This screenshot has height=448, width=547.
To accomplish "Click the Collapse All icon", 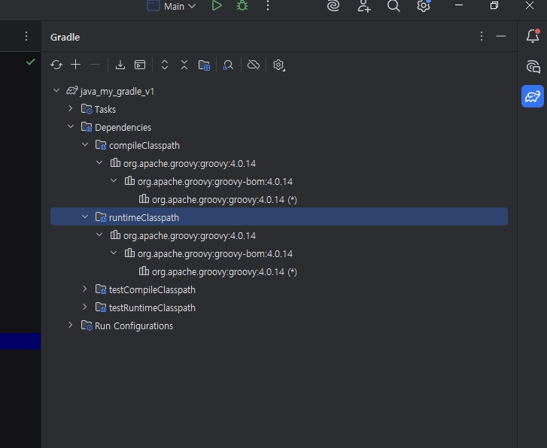I will click(x=184, y=65).
